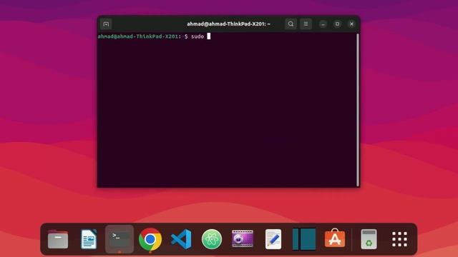Viewport: 458px width, 257px height.
Task: Launch Google Chrome from the dock
Action: 150,239
